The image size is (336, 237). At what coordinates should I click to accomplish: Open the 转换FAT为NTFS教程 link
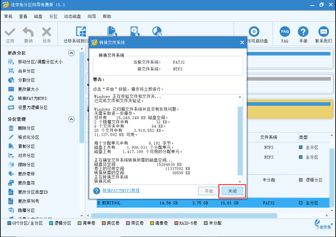click(x=121, y=191)
